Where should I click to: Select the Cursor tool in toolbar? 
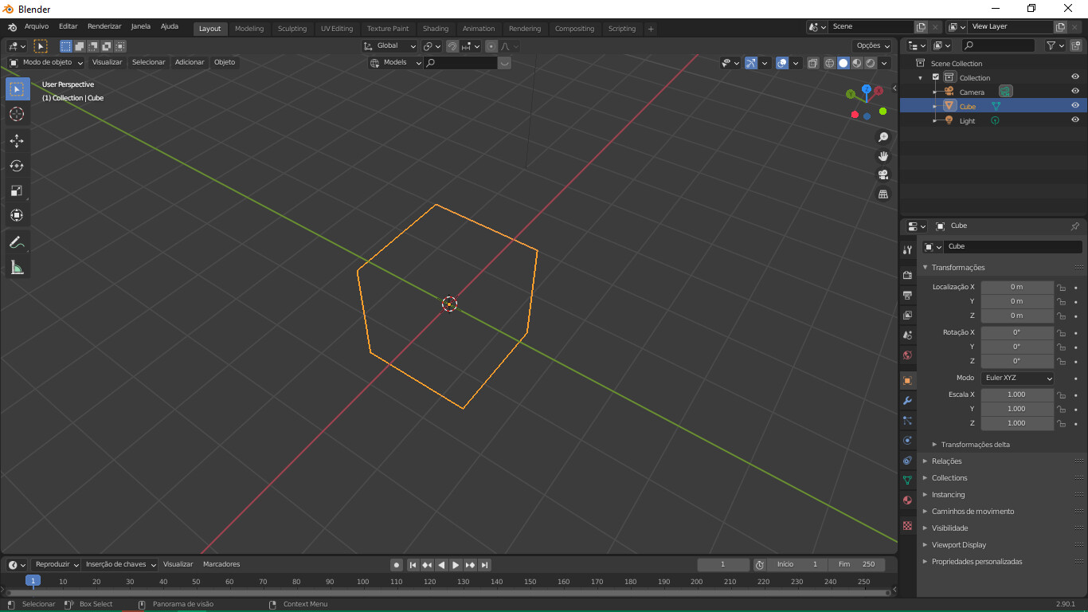[17, 115]
